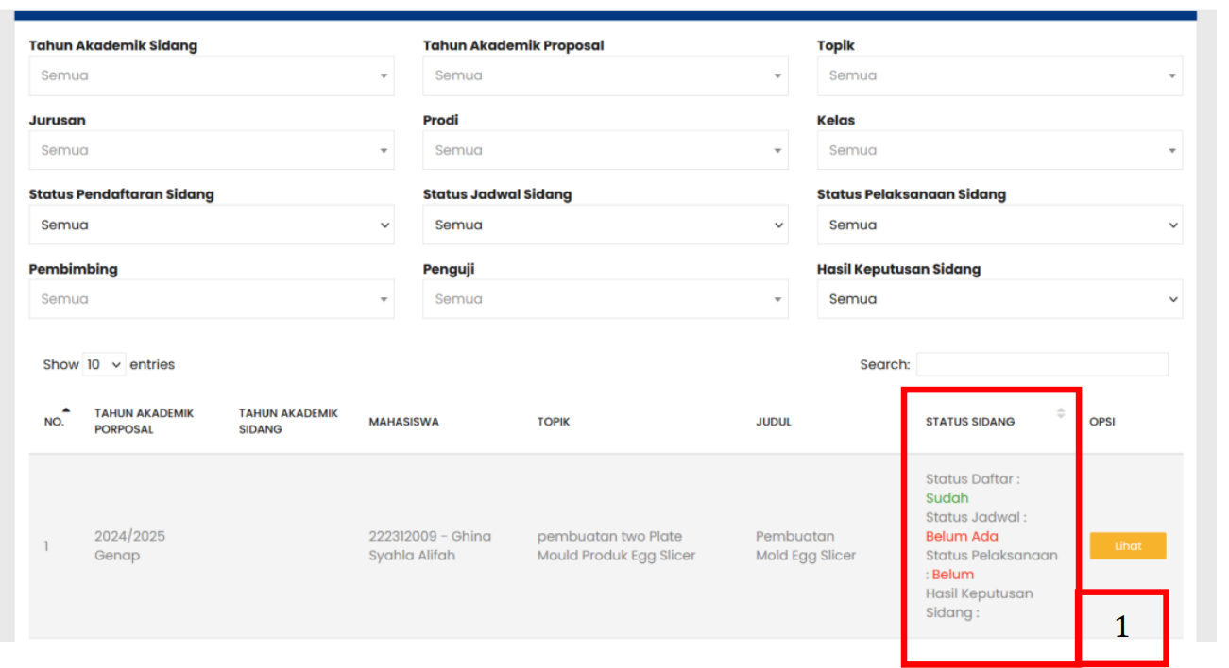This screenshot has width=1229, height=668.
Task: Select the Jurusan filter dropdown
Action: click(211, 150)
